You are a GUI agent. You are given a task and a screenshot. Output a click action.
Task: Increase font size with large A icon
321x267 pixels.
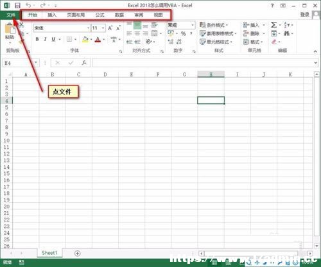[x=110, y=28]
